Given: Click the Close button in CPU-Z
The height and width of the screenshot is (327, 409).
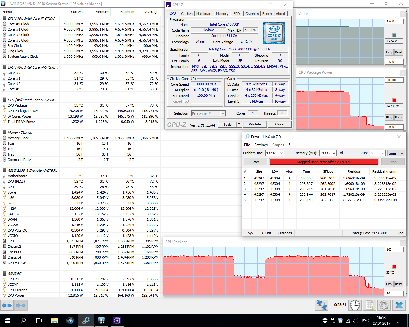Looking at the screenshot, I should [279, 124].
